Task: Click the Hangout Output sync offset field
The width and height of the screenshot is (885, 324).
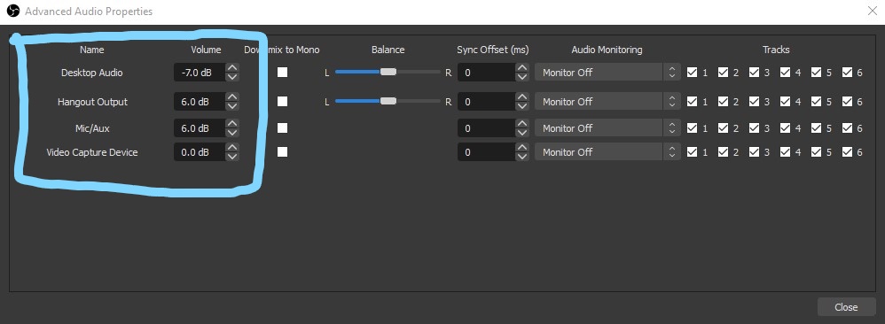Action: (x=487, y=102)
